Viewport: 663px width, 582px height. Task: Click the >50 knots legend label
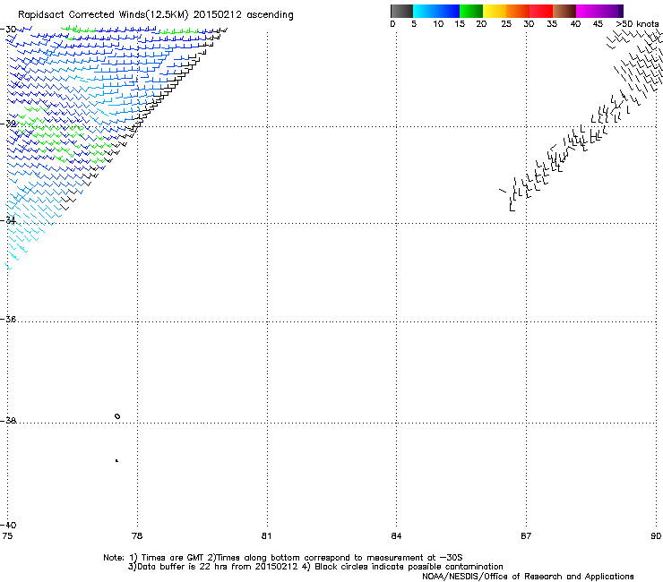pos(637,24)
